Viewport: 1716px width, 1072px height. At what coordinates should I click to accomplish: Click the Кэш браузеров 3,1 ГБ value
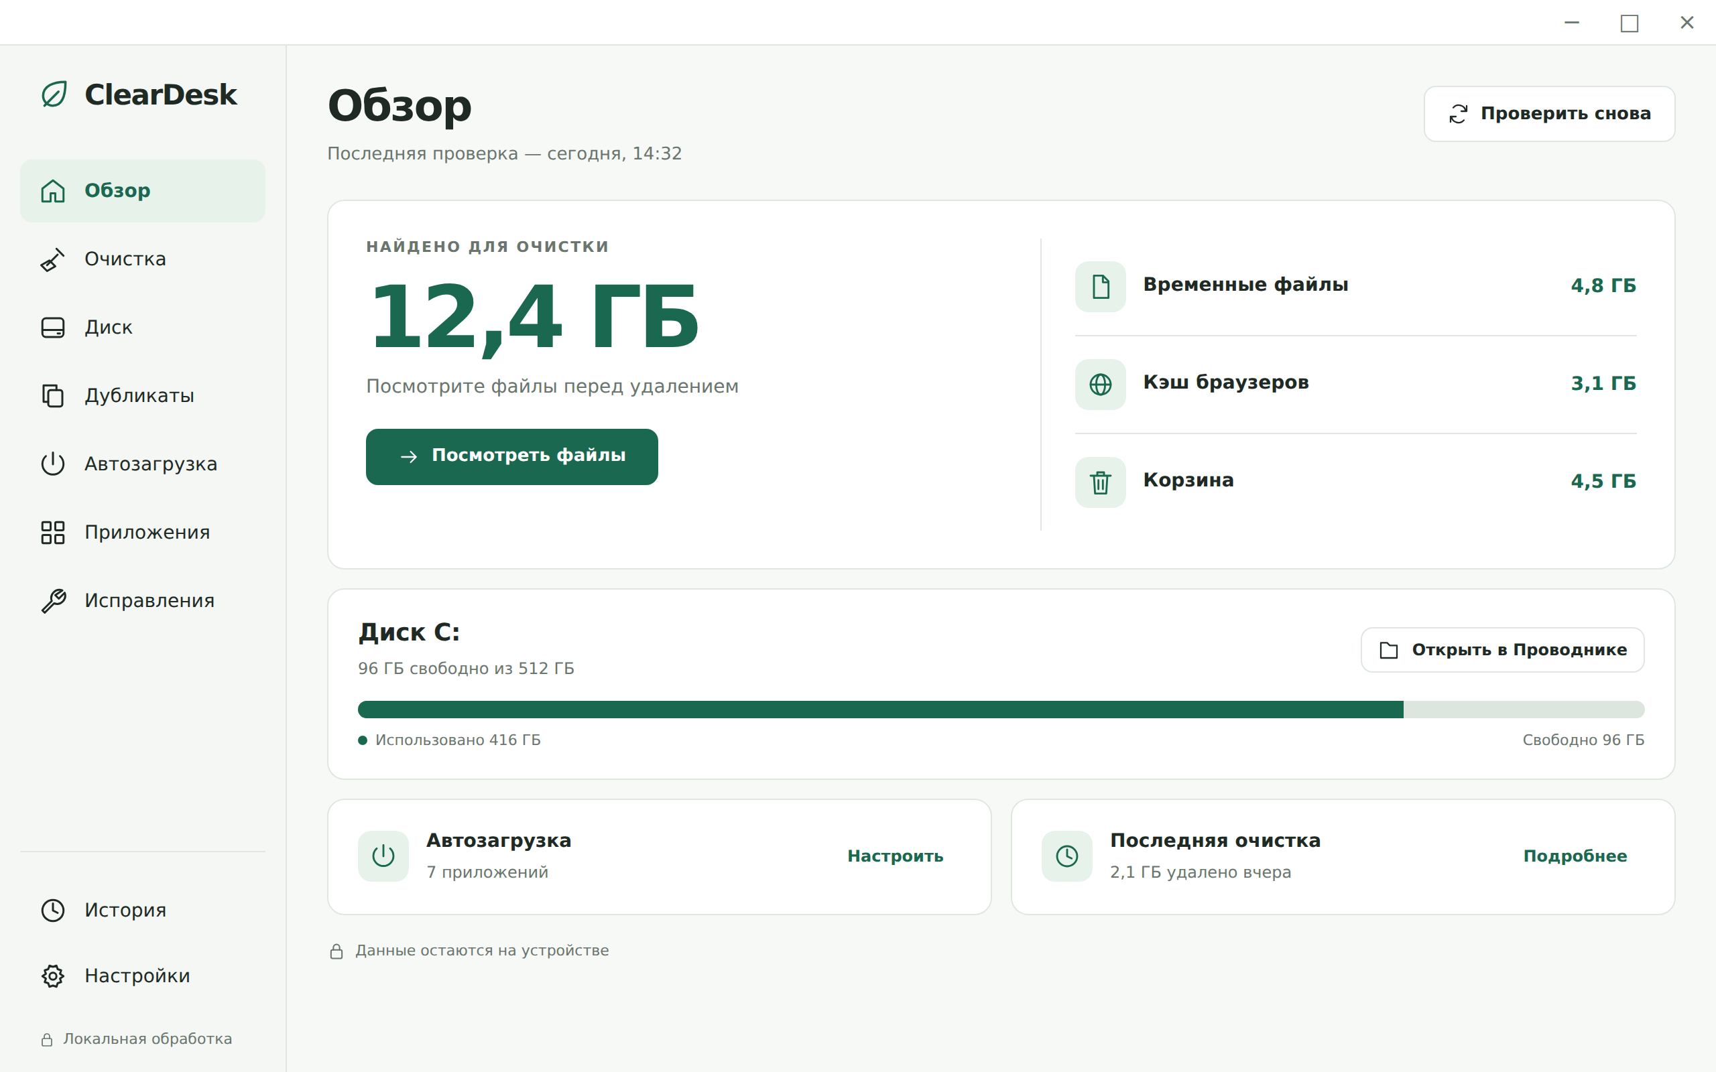(1603, 383)
